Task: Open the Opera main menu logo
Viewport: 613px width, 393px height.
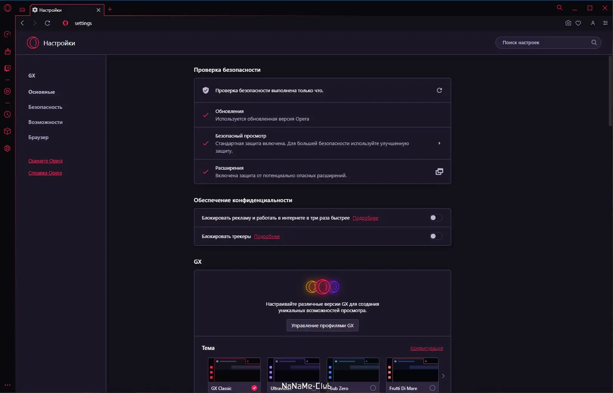Action: [x=8, y=8]
